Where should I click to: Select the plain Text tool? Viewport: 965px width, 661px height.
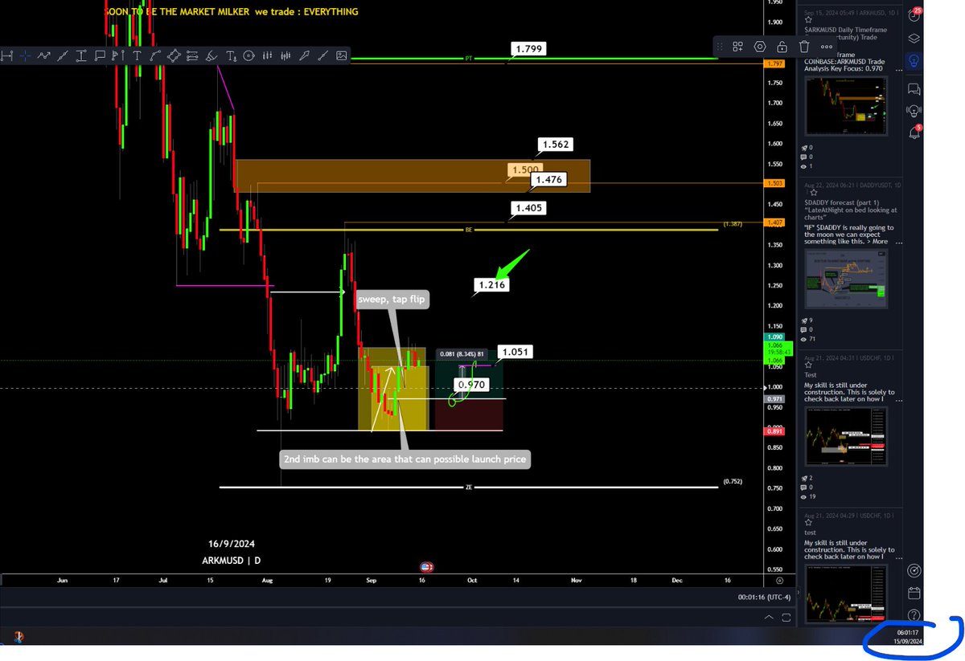(x=137, y=55)
